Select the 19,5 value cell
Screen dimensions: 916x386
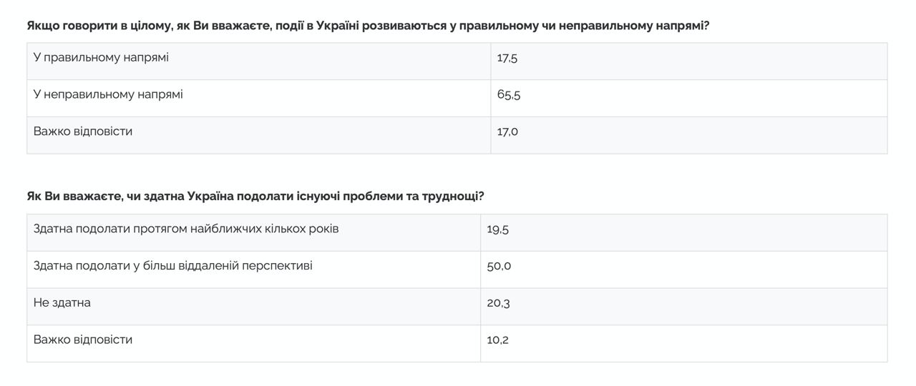pyautogui.click(x=497, y=229)
